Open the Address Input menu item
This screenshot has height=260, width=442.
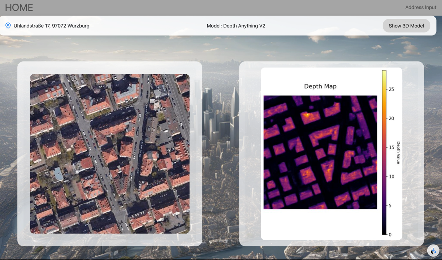420,7
